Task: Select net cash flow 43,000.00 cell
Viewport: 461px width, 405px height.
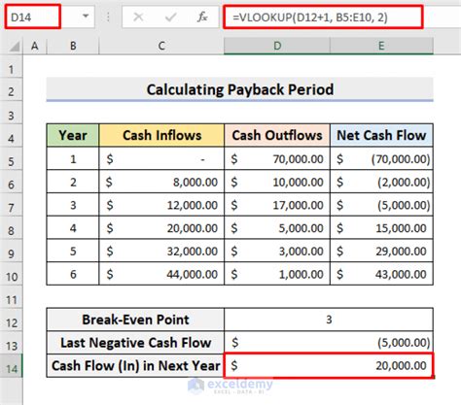Action: 381,274
